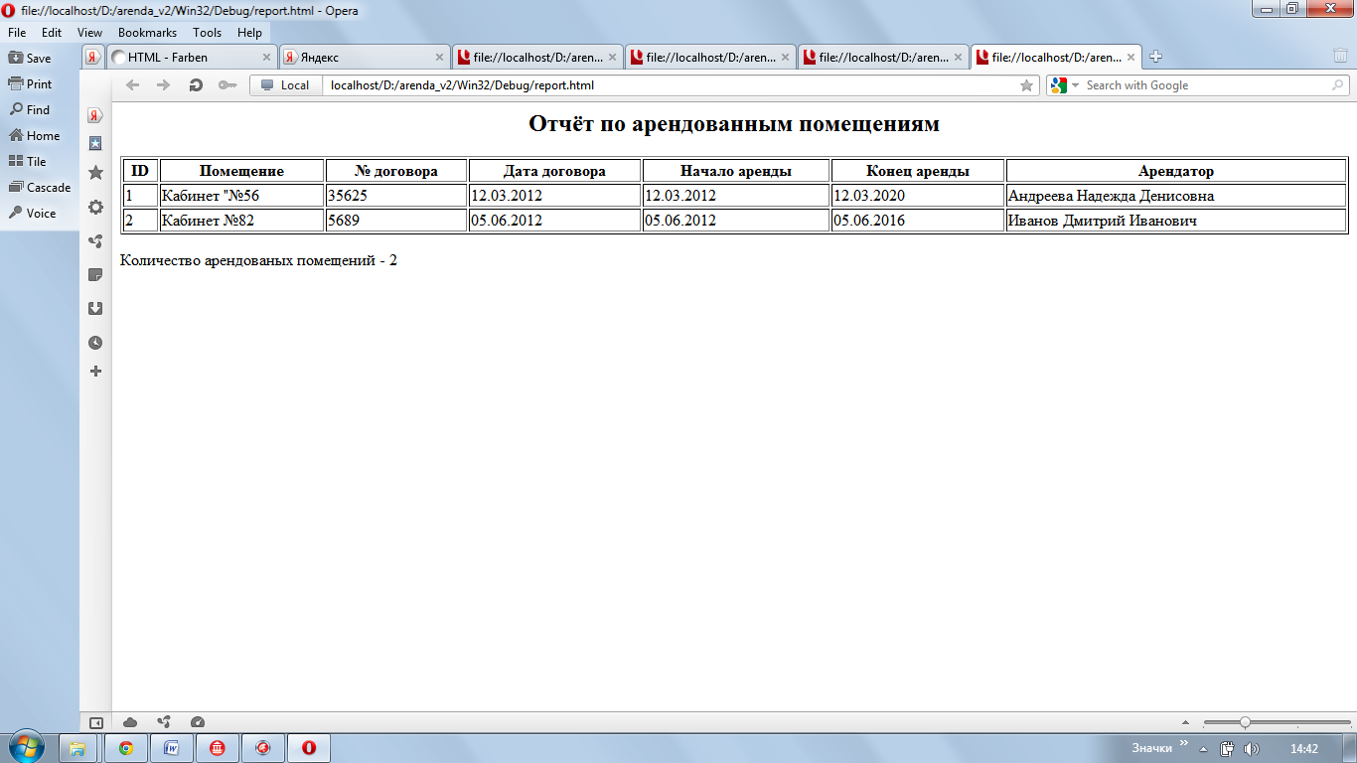Click the cell Кабинет №82

point(241,220)
